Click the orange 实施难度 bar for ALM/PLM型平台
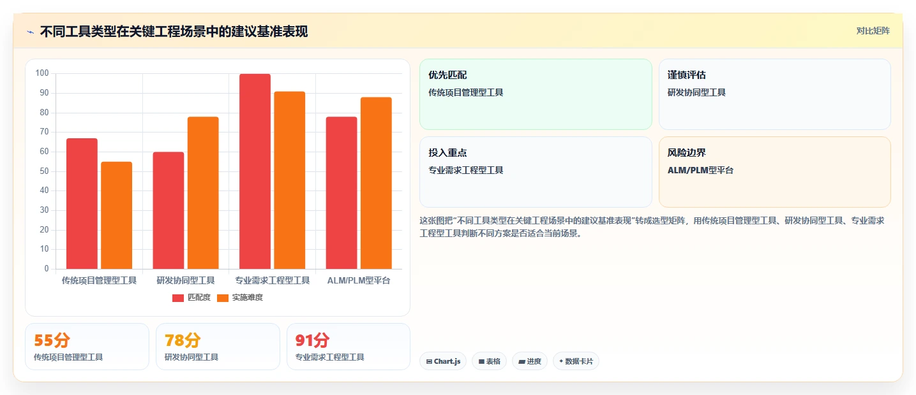Viewport: 916px width, 395px height. 376,183
